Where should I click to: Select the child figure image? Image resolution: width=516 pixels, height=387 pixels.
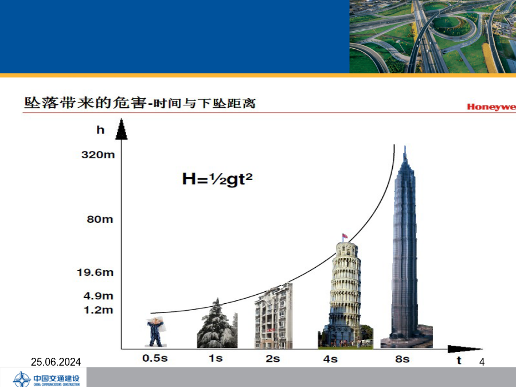pos(156,332)
